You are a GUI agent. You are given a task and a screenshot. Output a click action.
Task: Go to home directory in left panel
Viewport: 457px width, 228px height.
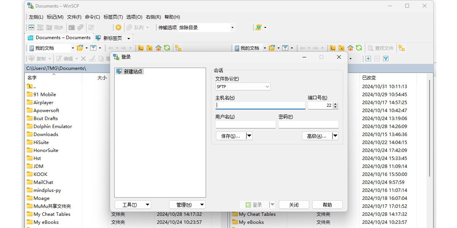click(158, 48)
